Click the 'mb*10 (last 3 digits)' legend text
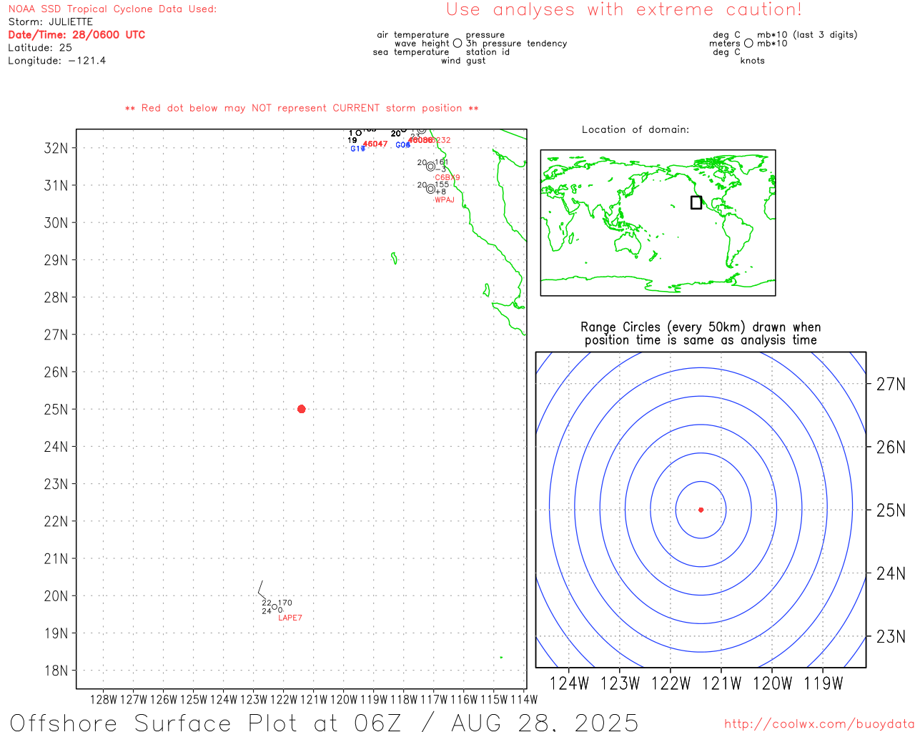 tap(807, 35)
